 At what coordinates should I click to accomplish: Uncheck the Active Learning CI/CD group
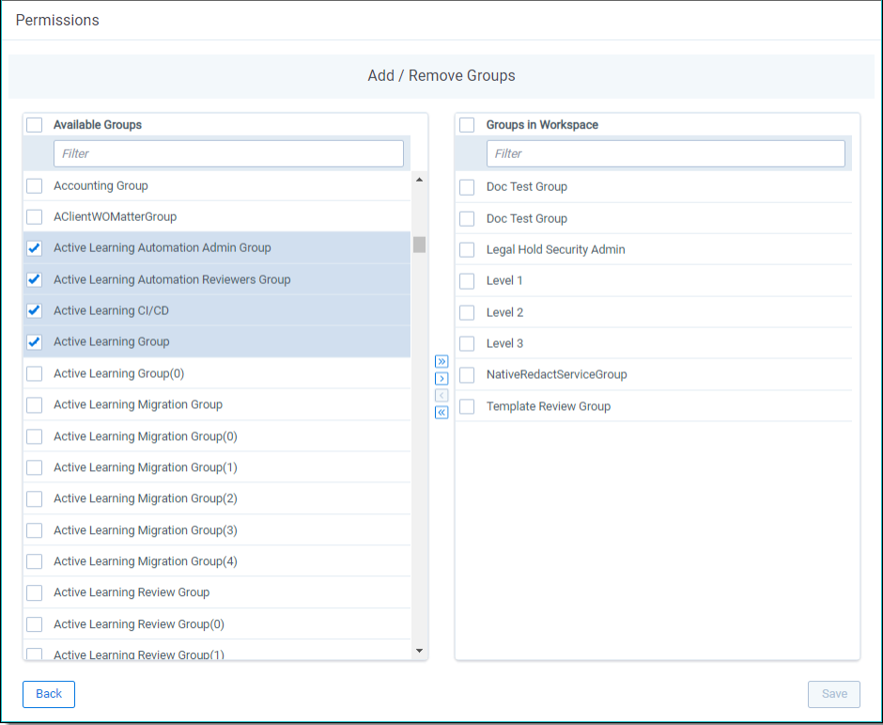(x=34, y=310)
